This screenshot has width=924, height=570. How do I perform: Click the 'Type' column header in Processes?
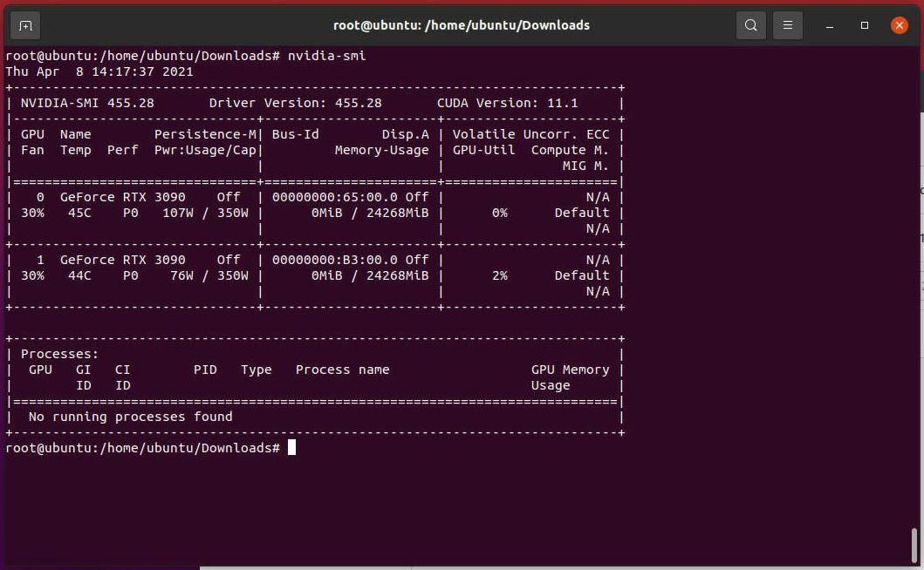point(257,370)
